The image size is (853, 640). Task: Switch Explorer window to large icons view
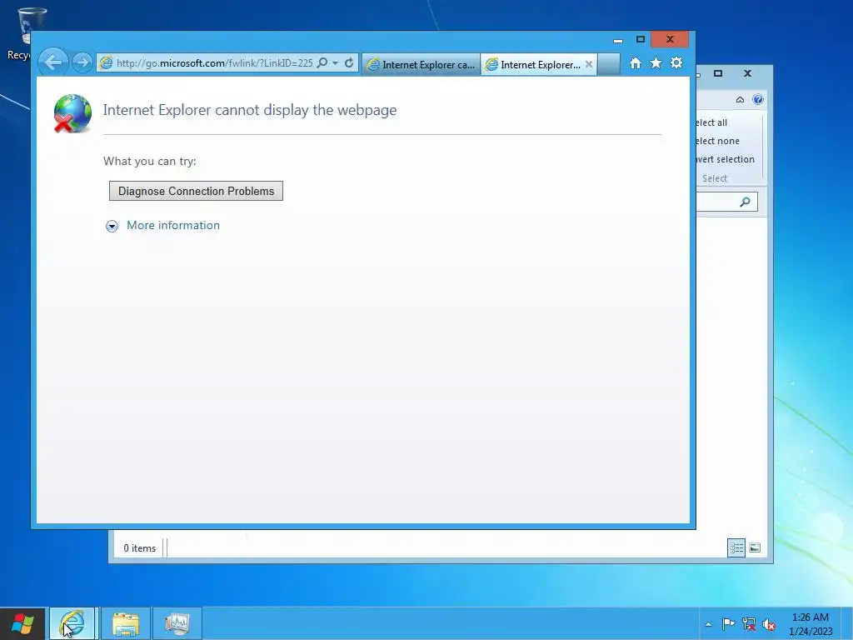755,547
